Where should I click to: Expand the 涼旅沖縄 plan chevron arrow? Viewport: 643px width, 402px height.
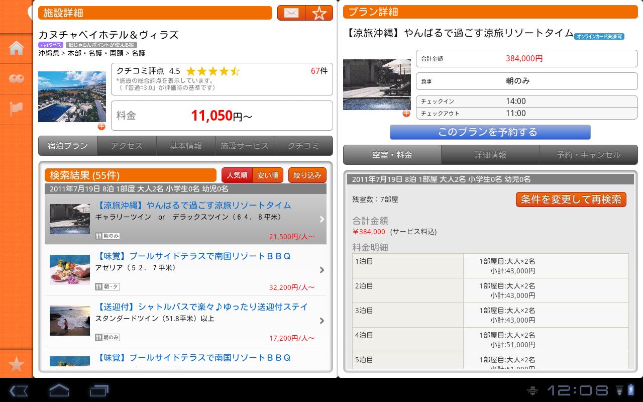(321, 219)
